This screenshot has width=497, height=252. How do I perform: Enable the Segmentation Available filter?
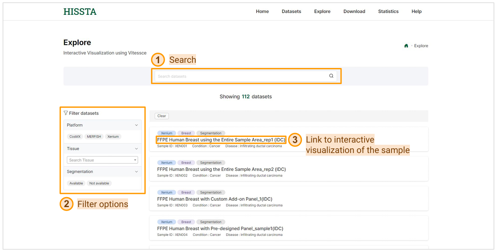tap(76, 183)
